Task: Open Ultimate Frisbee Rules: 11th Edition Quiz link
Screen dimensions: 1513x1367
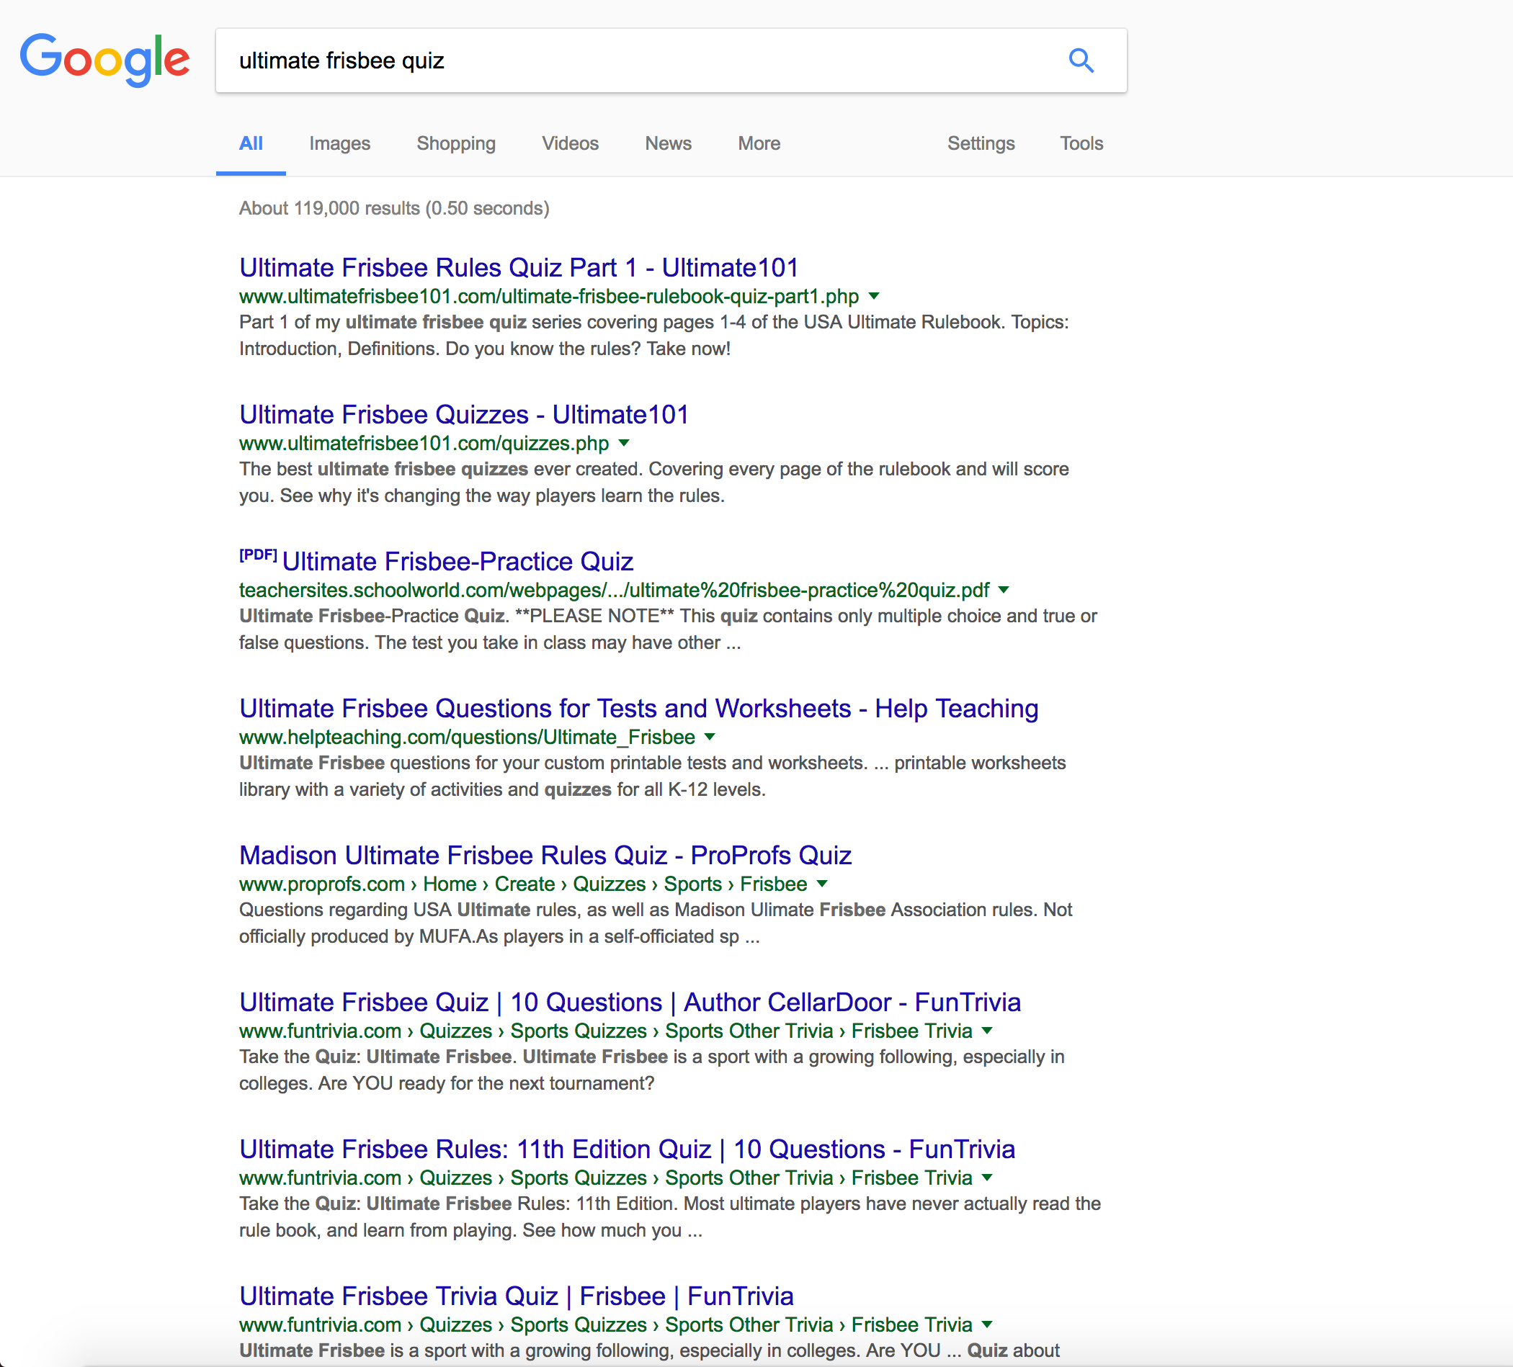Action: pyautogui.click(x=627, y=1149)
